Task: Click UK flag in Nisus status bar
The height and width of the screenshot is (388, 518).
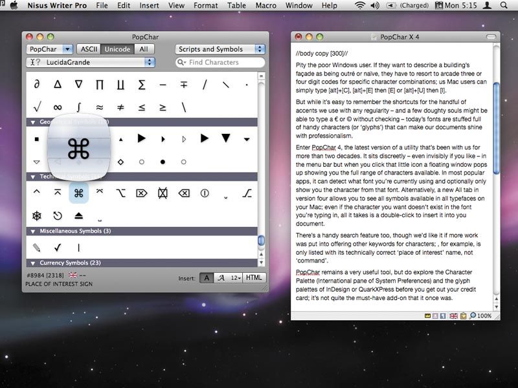Action: (454, 316)
